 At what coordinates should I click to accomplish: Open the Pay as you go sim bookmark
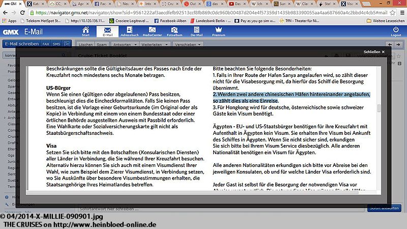click(x=255, y=21)
